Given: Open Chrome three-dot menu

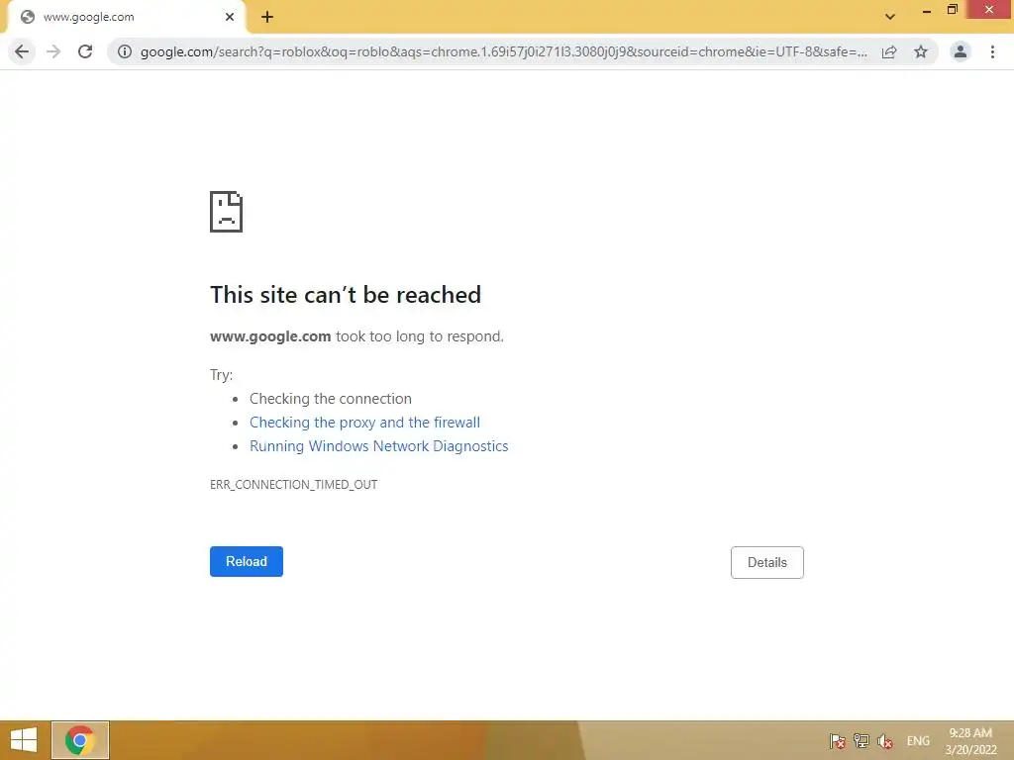Looking at the screenshot, I should pyautogui.click(x=992, y=51).
